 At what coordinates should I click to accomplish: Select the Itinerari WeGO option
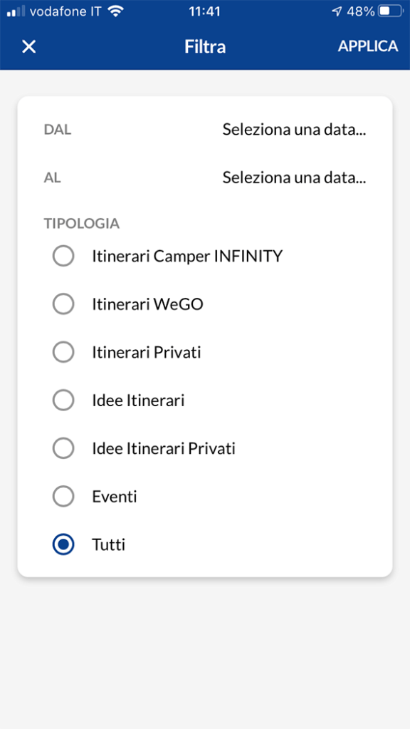[63, 304]
